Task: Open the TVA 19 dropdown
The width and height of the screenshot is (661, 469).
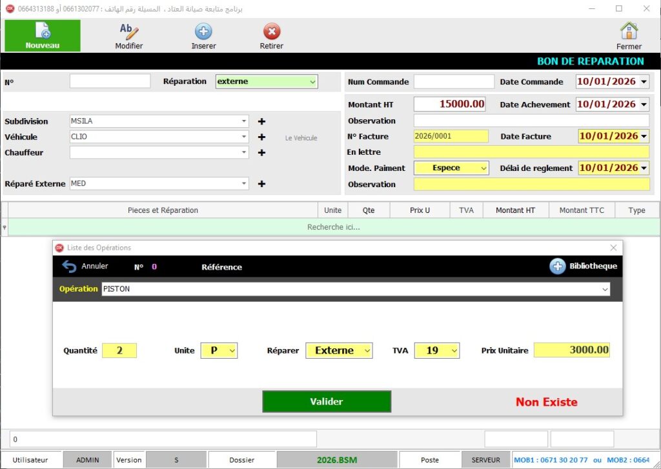Action: (x=453, y=350)
